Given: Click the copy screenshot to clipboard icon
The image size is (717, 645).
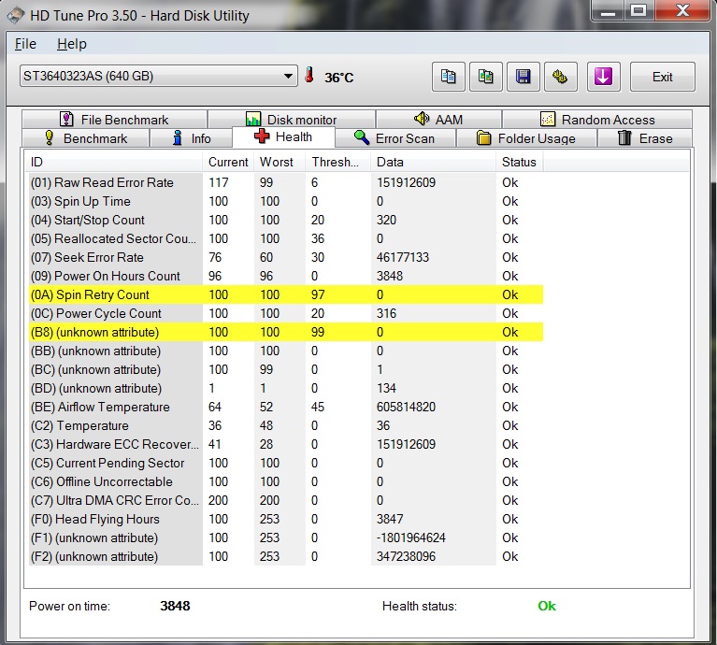Looking at the screenshot, I should point(485,77).
